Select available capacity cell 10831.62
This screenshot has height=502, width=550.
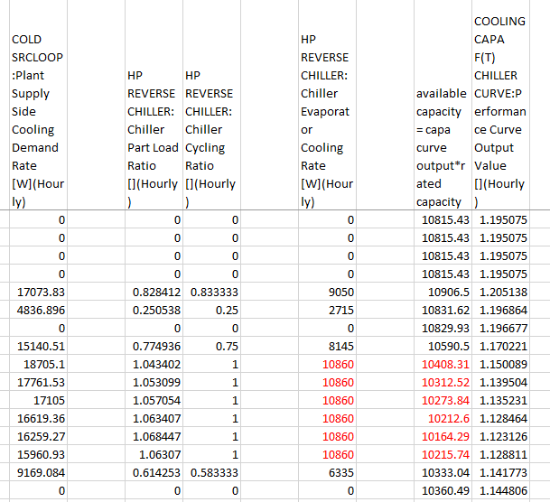tap(443, 310)
